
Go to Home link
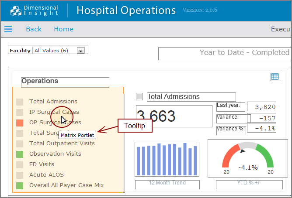(x=64, y=29)
